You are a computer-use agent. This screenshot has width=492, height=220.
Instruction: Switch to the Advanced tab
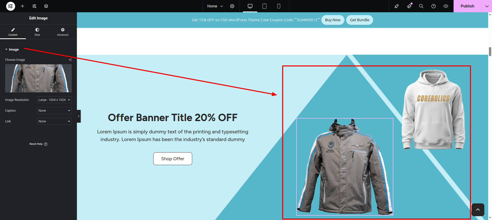pyautogui.click(x=63, y=32)
